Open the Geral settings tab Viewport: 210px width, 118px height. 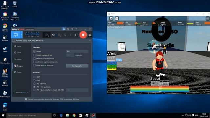point(18,52)
